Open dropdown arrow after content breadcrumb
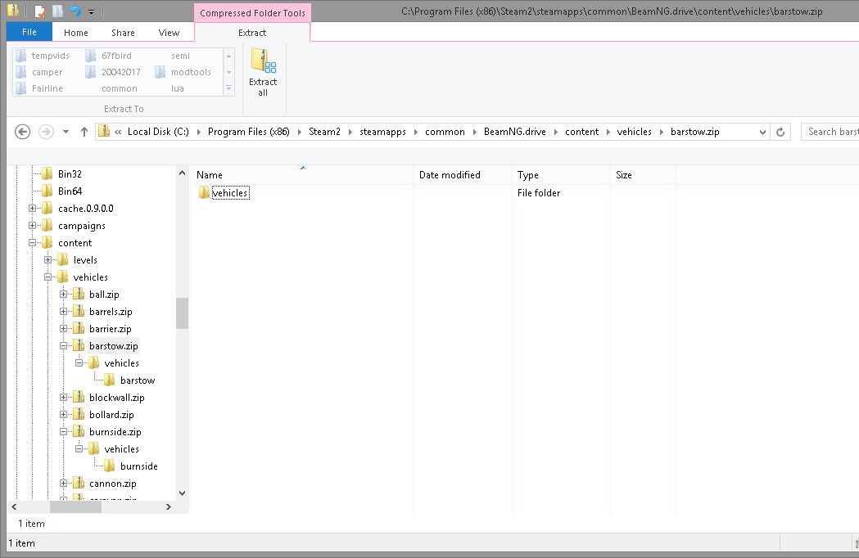This screenshot has width=859, height=558. pos(608,132)
